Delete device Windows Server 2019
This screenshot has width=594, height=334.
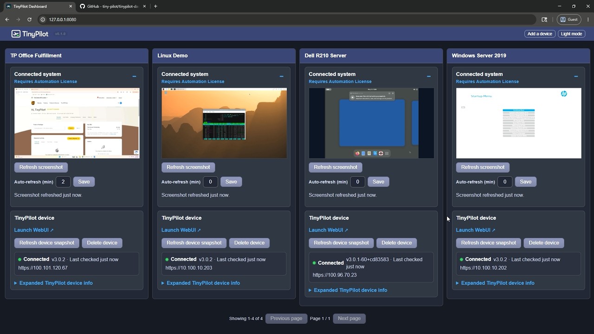[x=544, y=243]
